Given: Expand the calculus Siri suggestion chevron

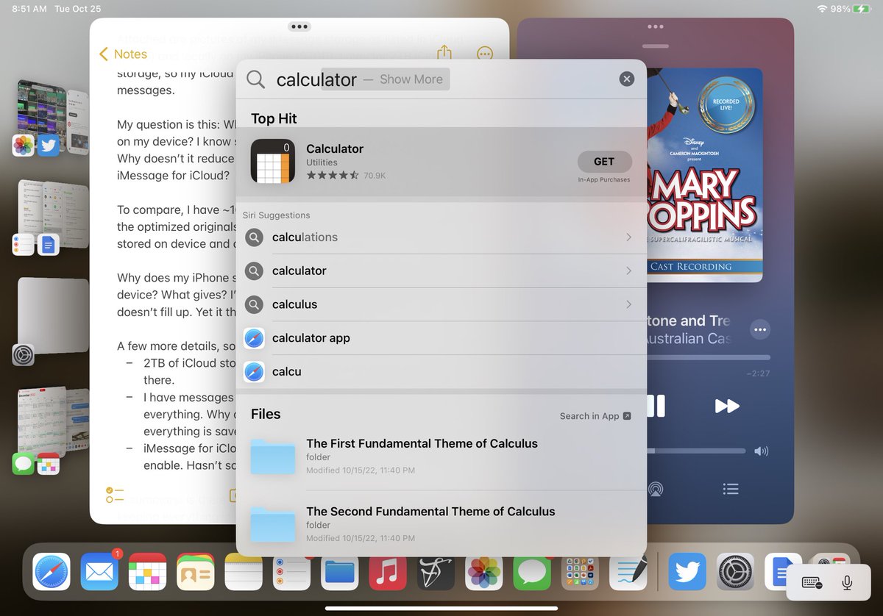Looking at the screenshot, I should [628, 304].
